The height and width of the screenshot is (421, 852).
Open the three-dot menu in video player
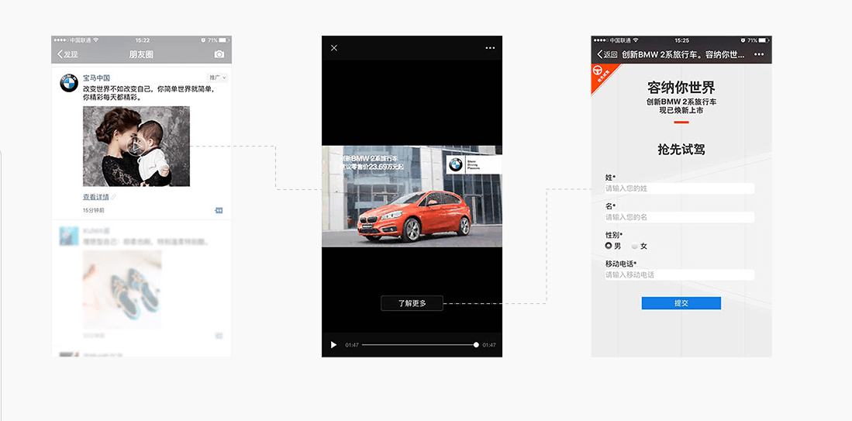490,48
